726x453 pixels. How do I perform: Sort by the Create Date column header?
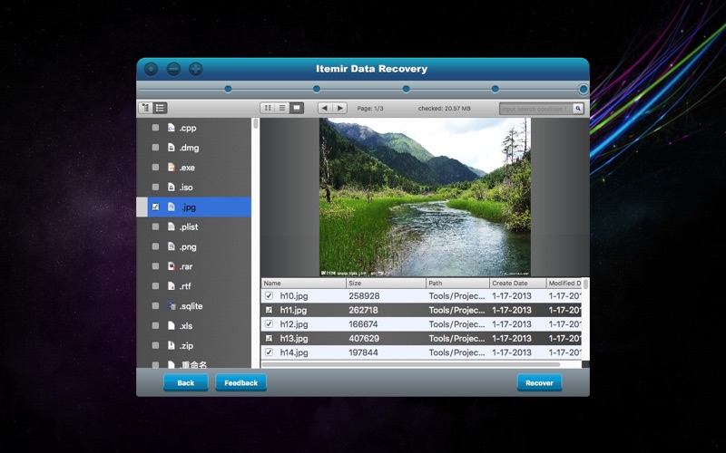pyautogui.click(x=517, y=283)
